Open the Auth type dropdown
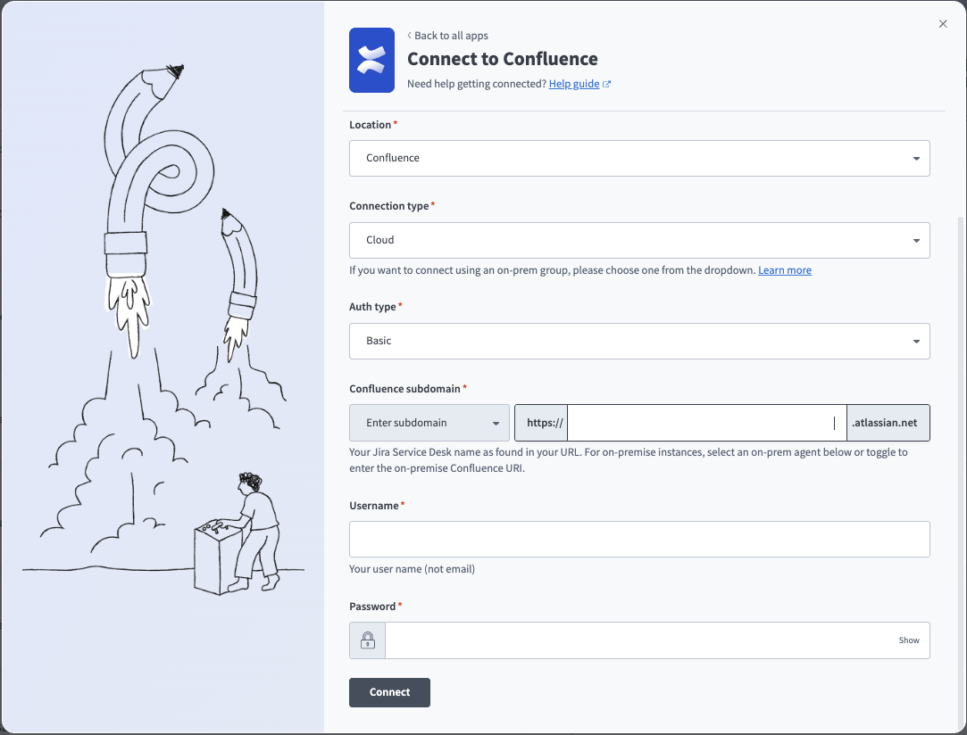 [639, 341]
